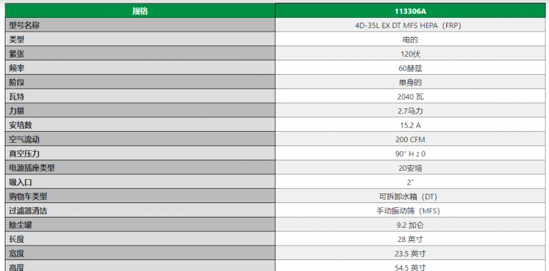Click the 手动振动筛（MFS）filter cleaning value
The width and height of the screenshot is (549, 271).
410,211
